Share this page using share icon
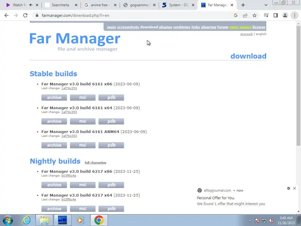The width and height of the screenshot is (301, 226). (x=245, y=15)
